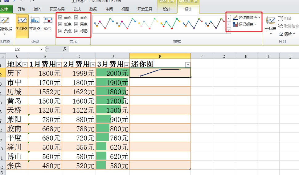Select the sparkline cell E2

point(160,73)
